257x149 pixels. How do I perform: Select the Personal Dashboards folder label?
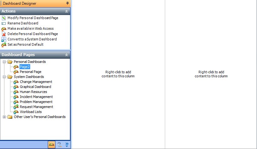[30, 62]
